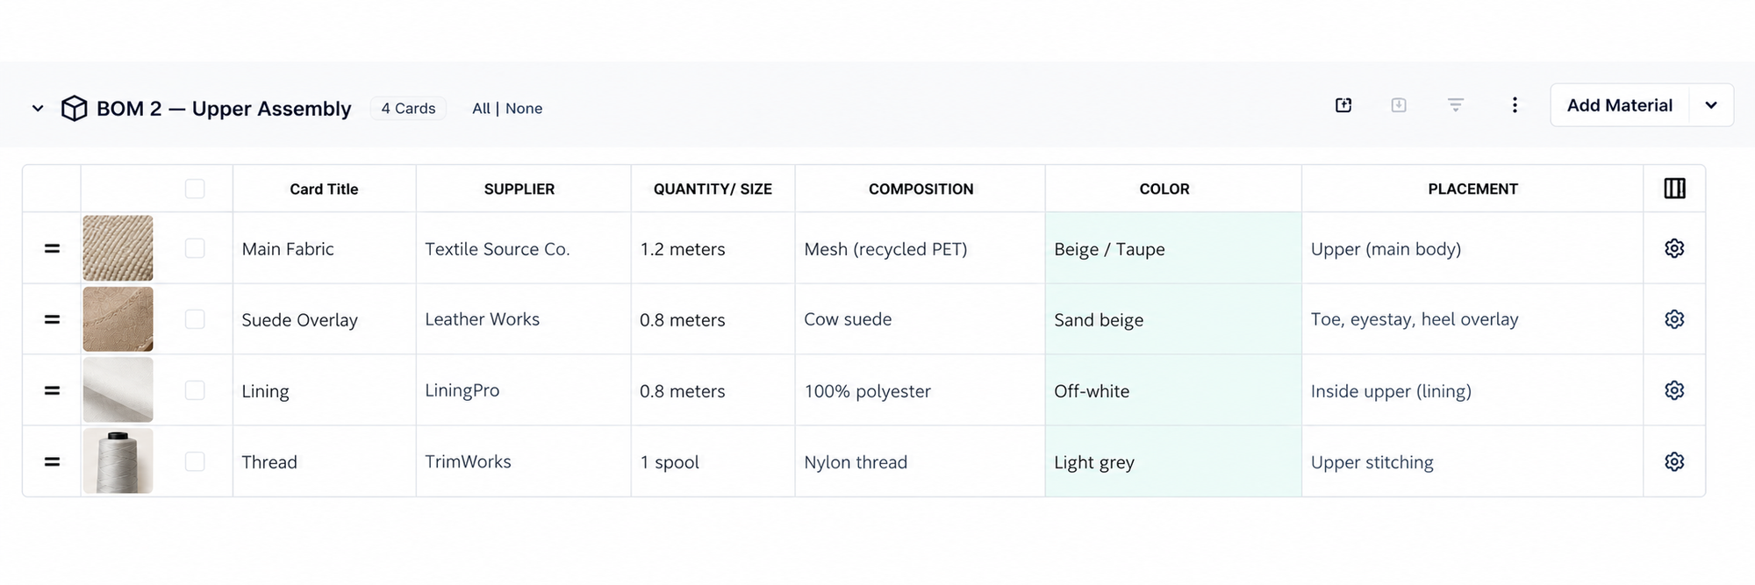1755x585 pixels.
Task: Toggle the select-all checkbox in header
Action: [x=195, y=189]
